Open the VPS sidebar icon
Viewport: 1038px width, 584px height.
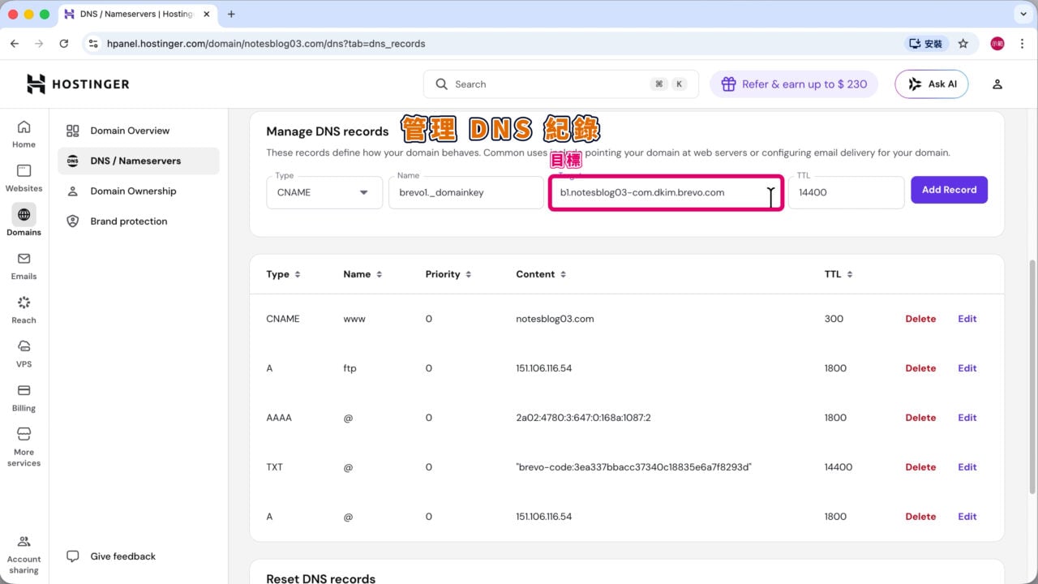point(24,354)
